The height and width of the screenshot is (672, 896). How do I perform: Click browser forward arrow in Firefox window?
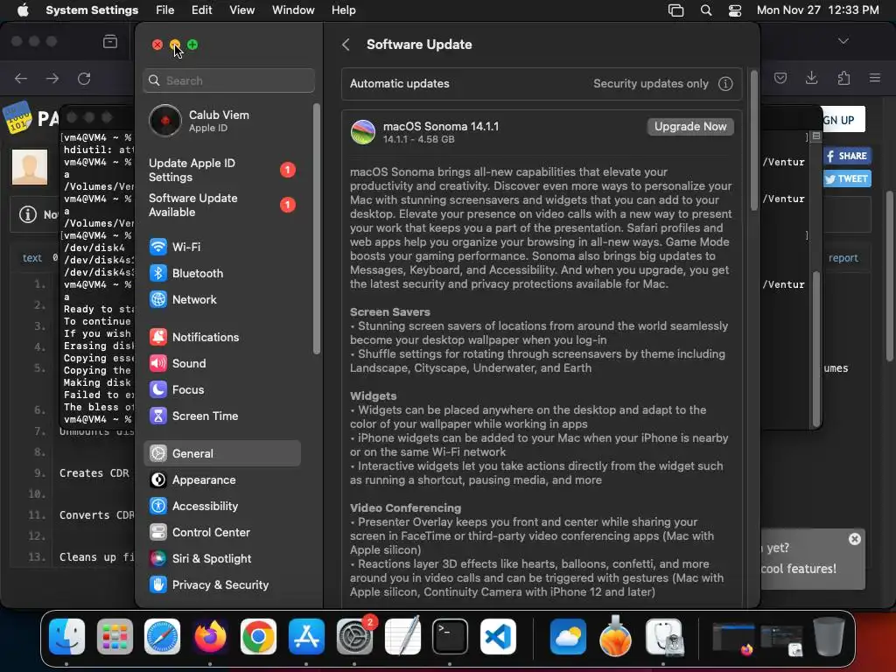click(52, 78)
